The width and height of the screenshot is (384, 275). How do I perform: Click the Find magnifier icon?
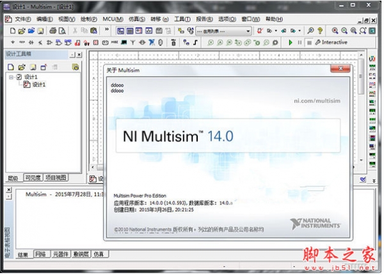[310, 31]
